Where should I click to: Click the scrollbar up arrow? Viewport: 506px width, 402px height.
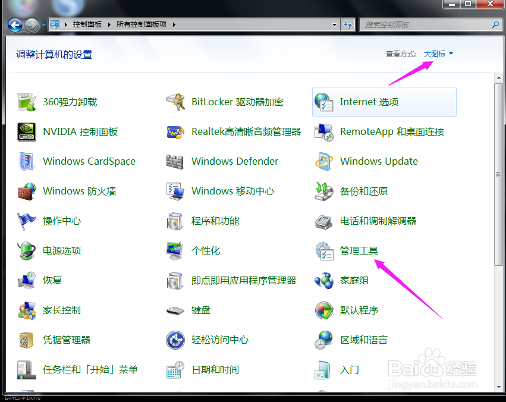499,78
